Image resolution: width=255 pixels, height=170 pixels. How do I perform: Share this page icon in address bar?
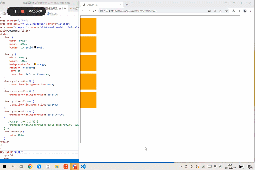click(221, 11)
